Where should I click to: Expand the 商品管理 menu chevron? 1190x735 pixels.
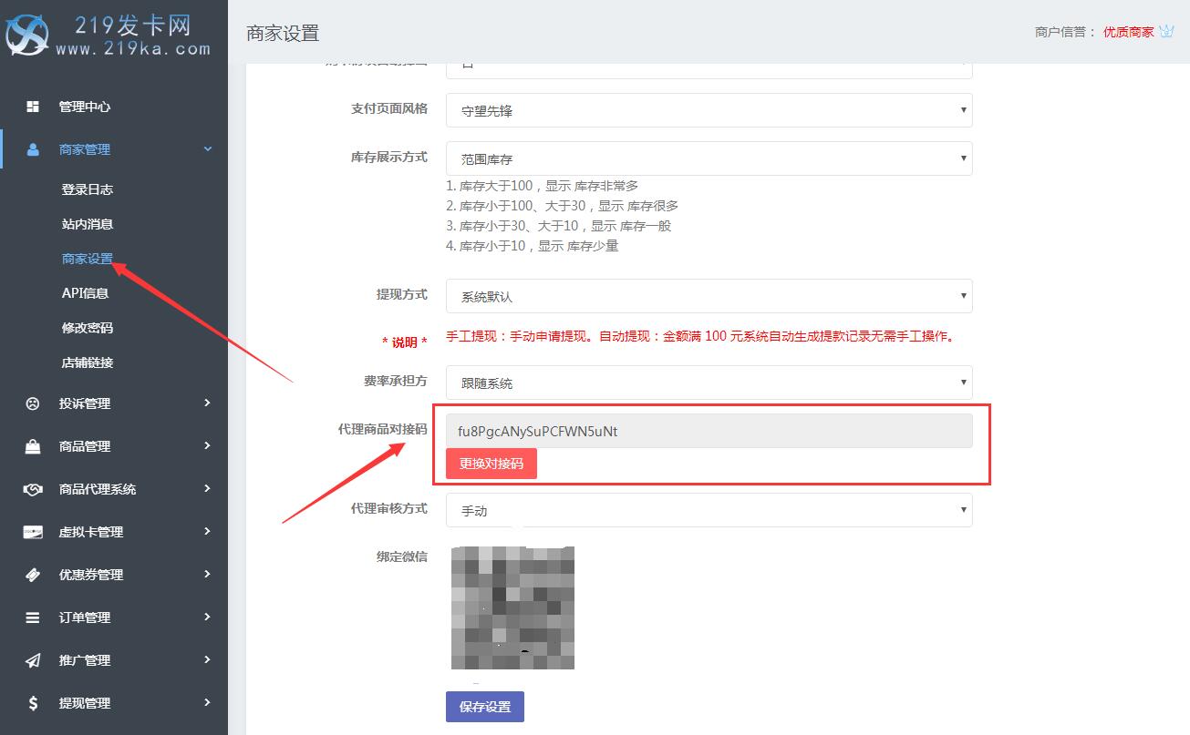pyautogui.click(x=207, y=445)
